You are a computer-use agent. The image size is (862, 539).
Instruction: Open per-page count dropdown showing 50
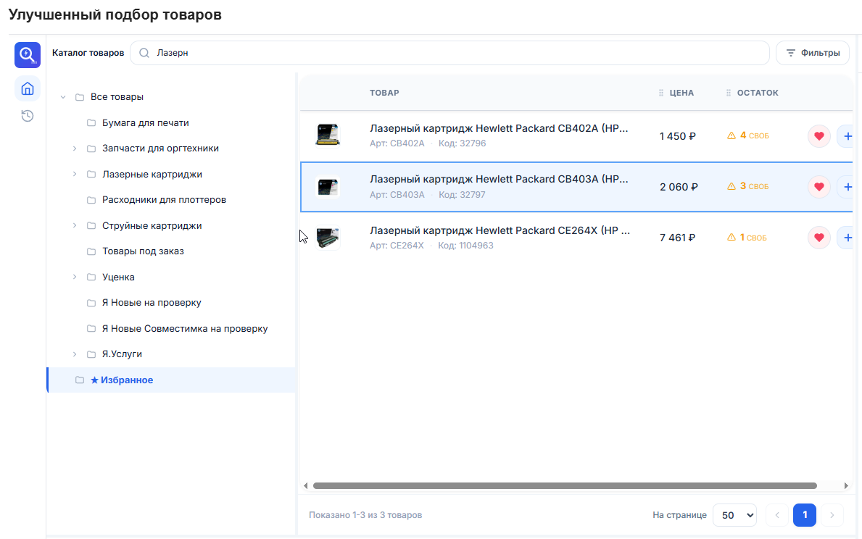734,515
